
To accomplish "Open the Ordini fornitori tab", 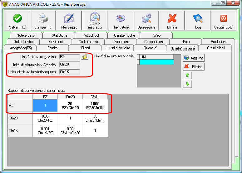I will coord(23,41).
